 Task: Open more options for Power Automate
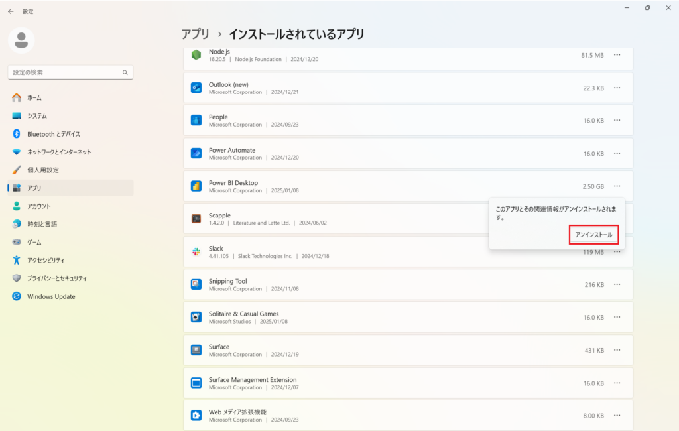pos(617,153)
